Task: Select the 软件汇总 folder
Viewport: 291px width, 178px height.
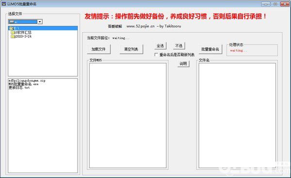Action: [23, 32]
